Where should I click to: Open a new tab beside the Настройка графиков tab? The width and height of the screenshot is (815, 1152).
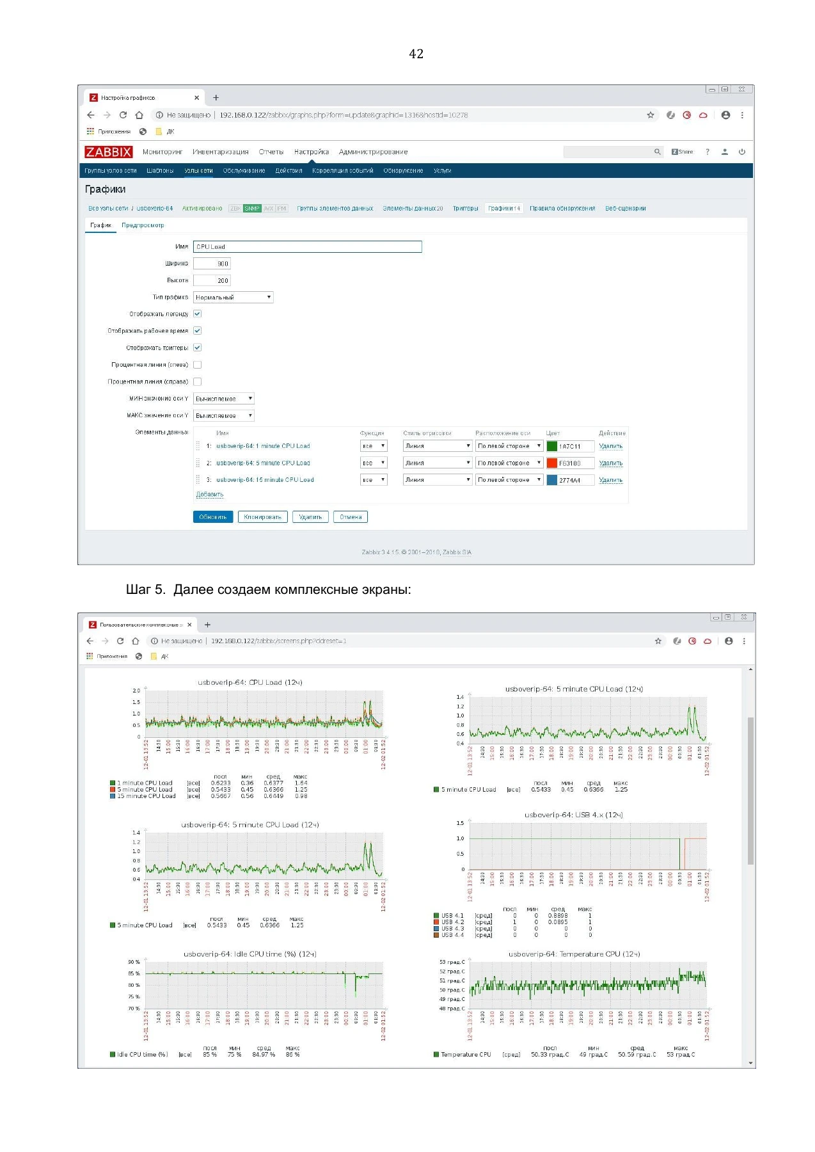(x=216, y=98)
